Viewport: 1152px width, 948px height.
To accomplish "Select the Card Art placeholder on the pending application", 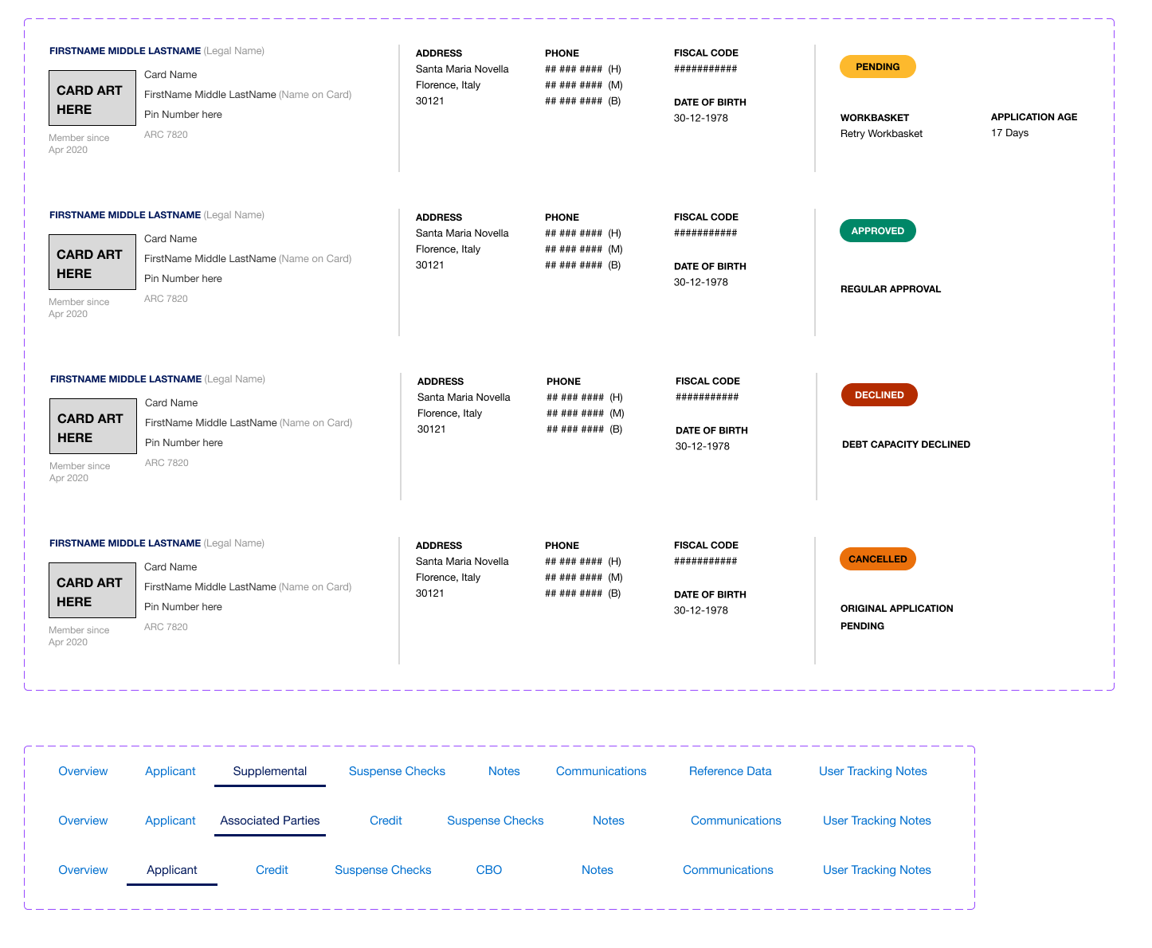I will (92, 97).
